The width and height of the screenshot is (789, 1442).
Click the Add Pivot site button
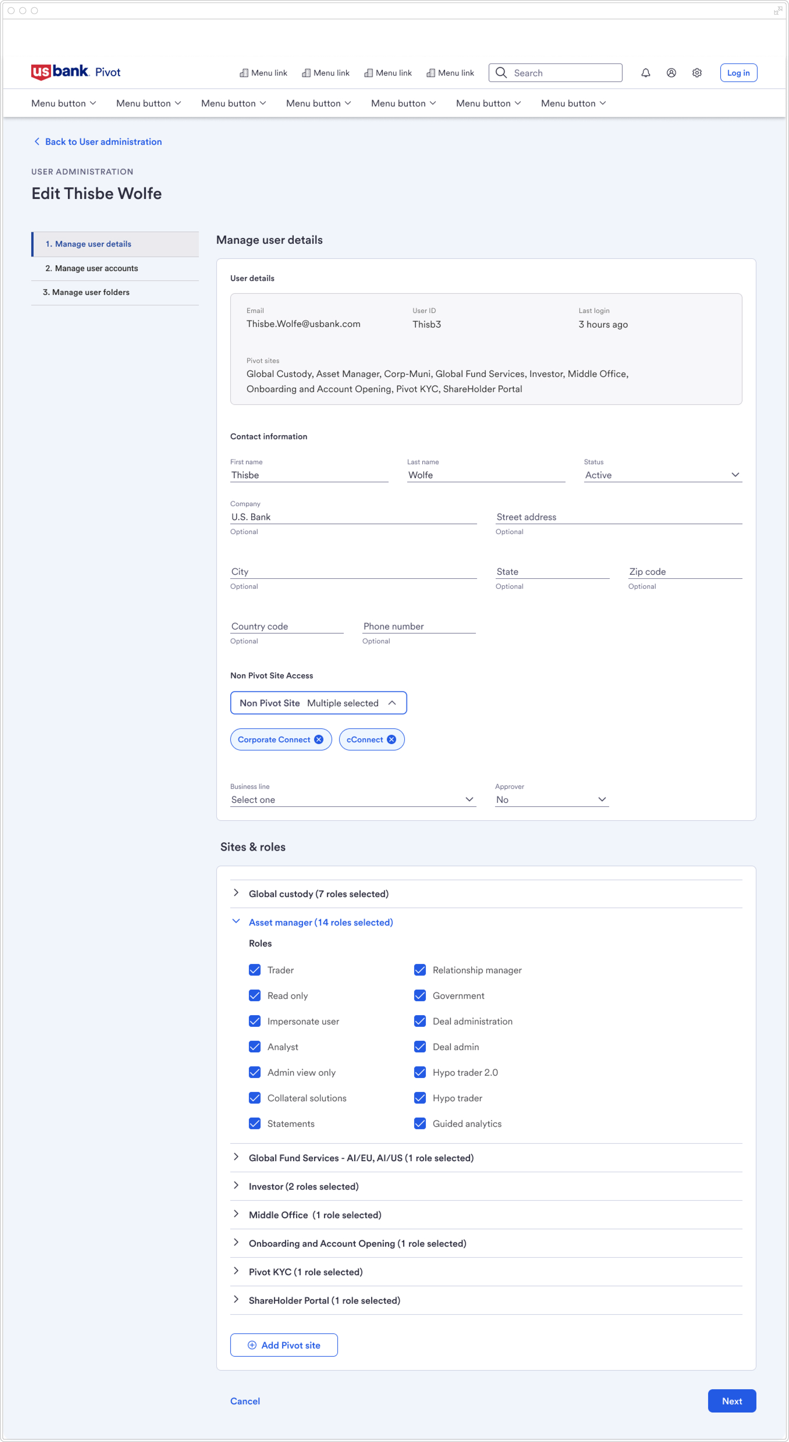pyautogui.click(x=284, y=1345)
